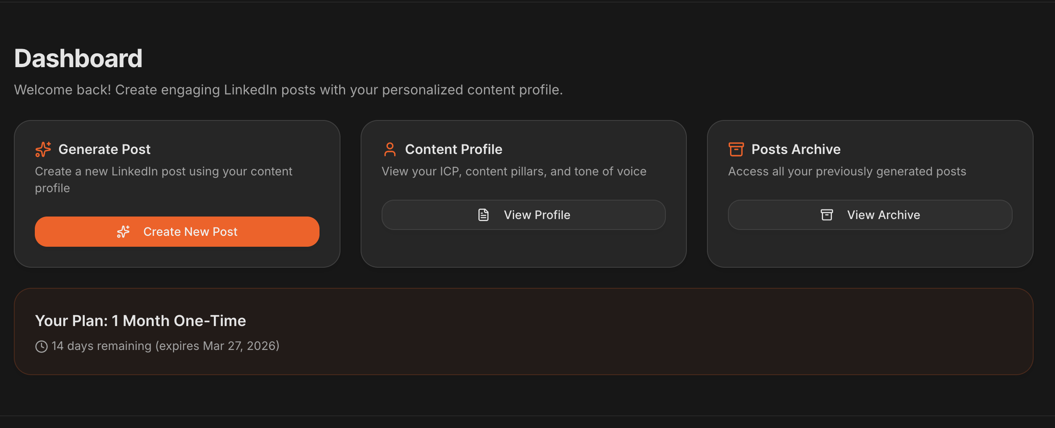Open the View Profile button

click(523, 215)
